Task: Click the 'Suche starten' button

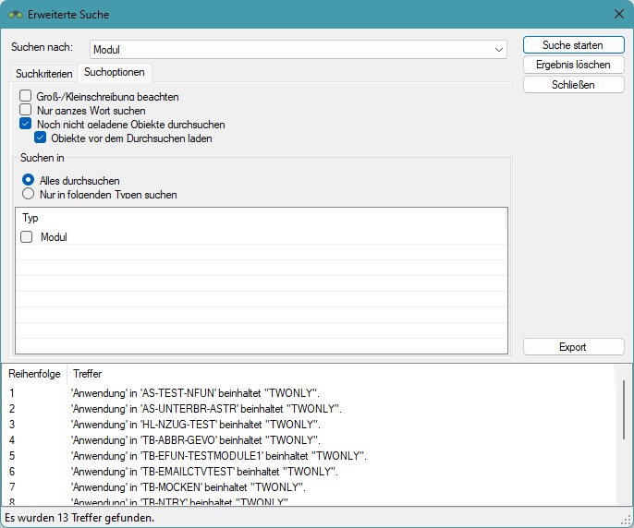Action: [573, 45]
